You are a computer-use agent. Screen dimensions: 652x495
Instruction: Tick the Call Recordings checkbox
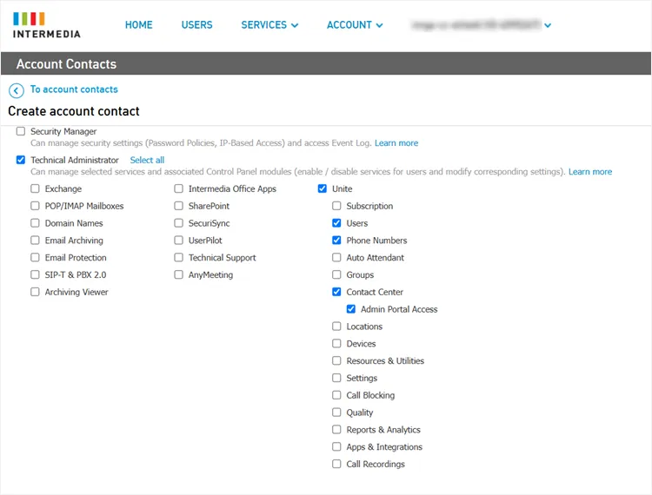coord(336,464)
